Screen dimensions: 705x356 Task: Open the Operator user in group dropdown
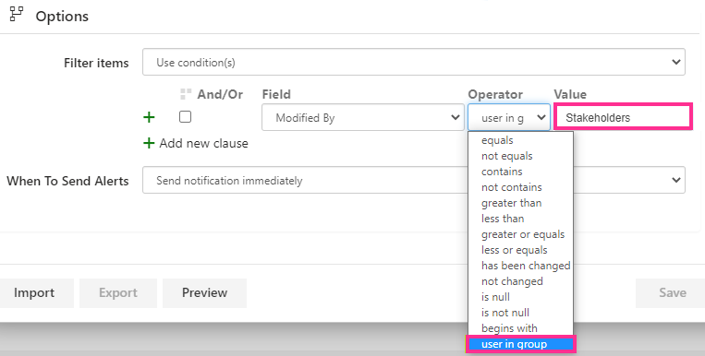pyautogui.click(x=509, y=118)
